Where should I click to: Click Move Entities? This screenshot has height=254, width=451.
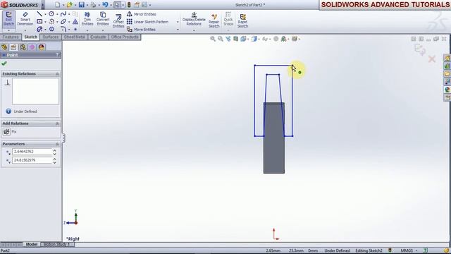(141, 30)
